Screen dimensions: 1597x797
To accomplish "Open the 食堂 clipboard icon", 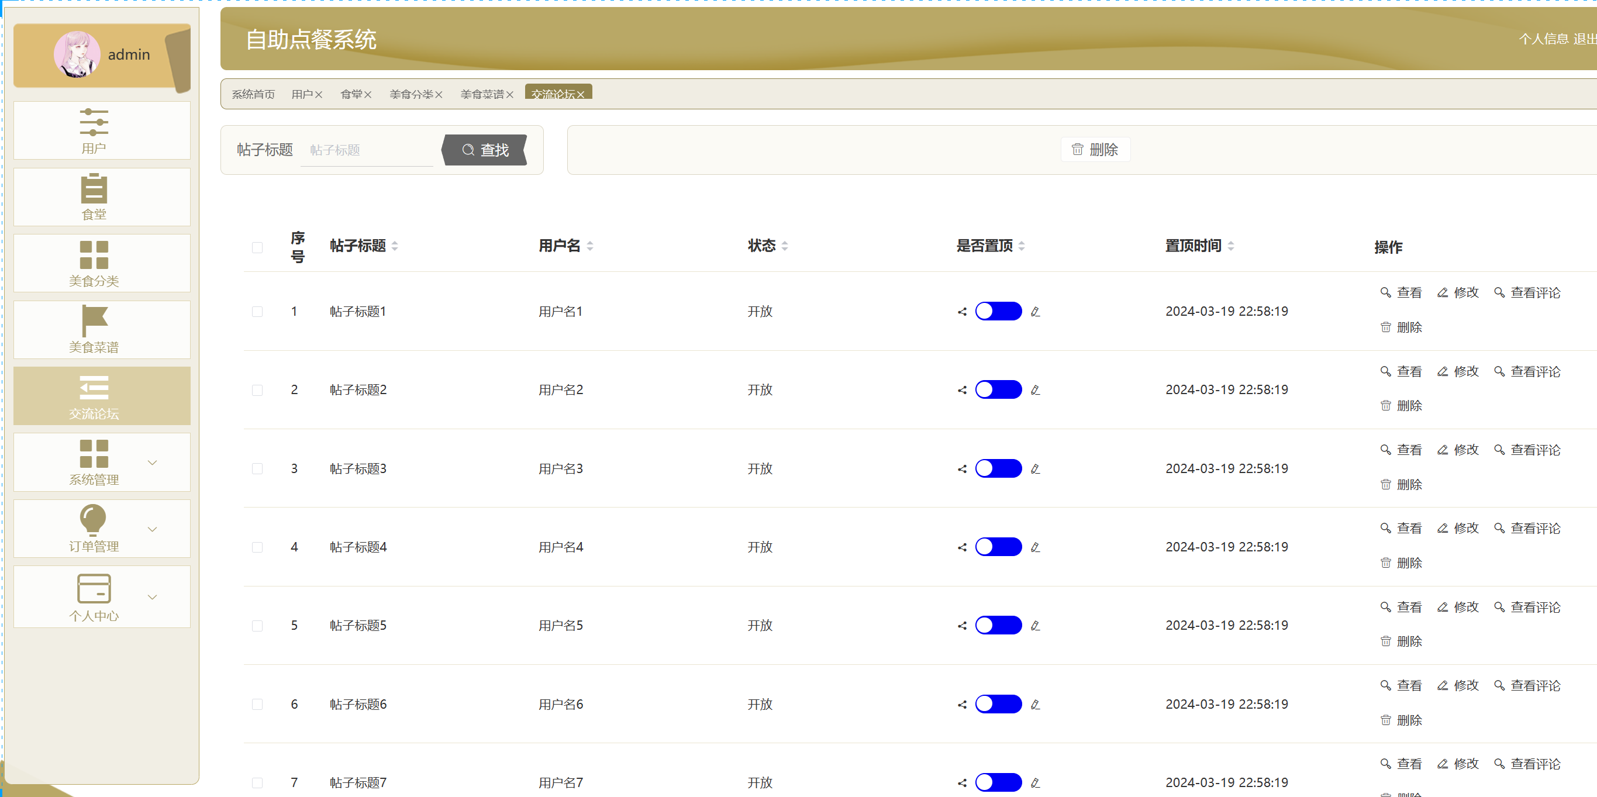I will tap(94, 188).
